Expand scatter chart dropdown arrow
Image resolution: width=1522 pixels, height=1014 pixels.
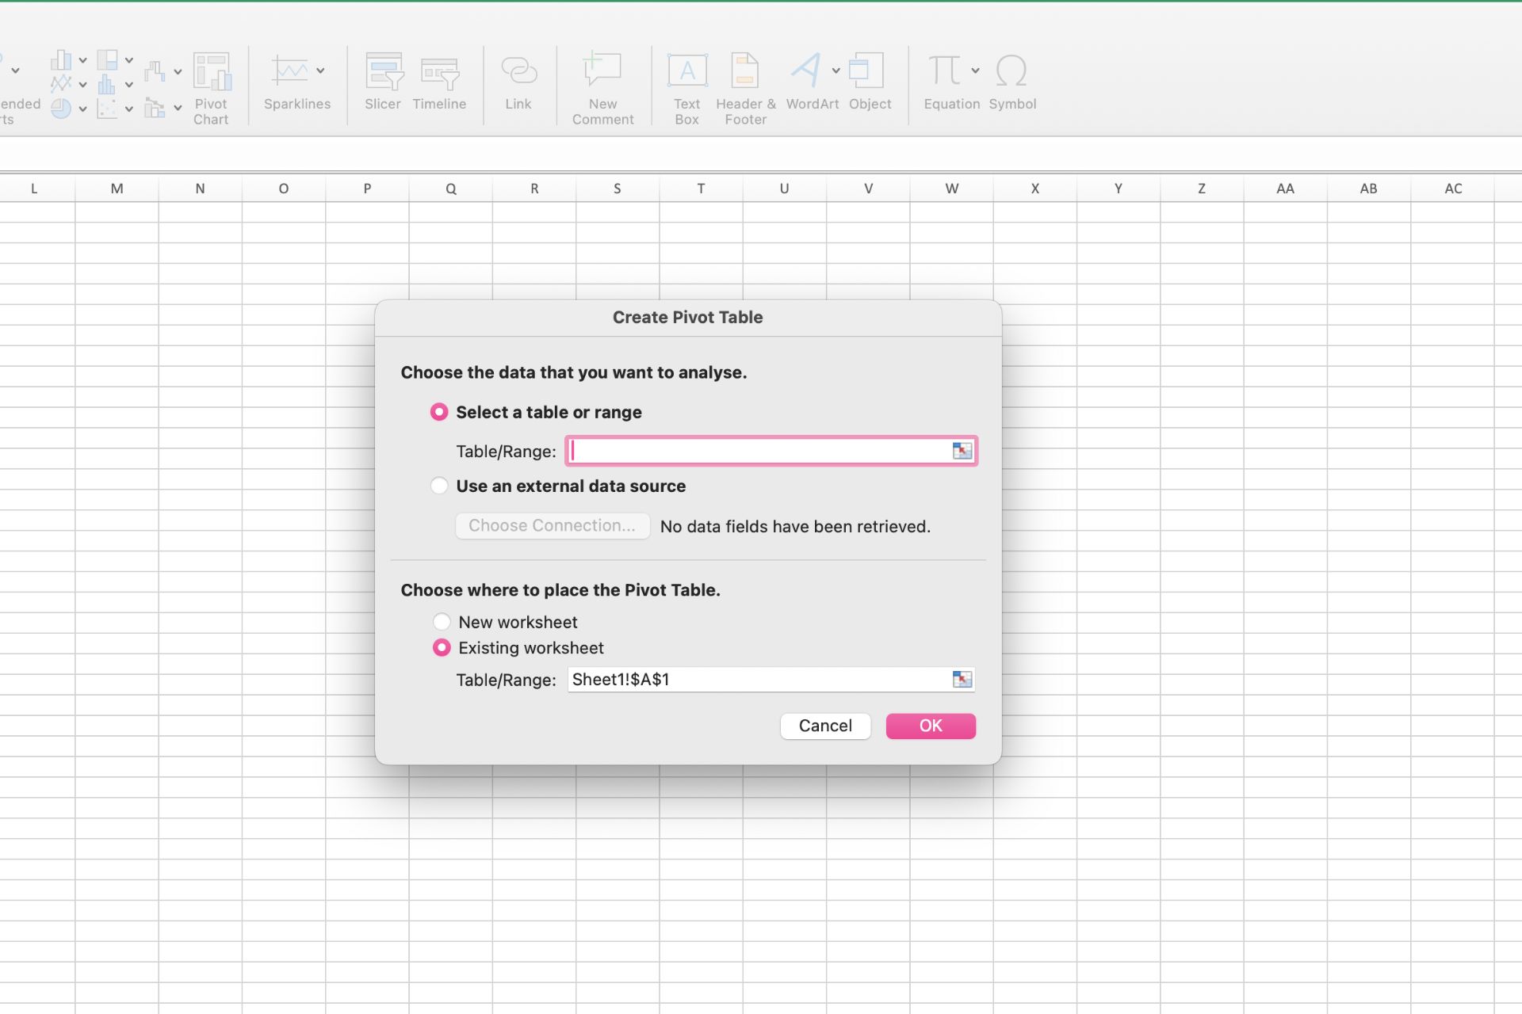[x=128, y=109]
